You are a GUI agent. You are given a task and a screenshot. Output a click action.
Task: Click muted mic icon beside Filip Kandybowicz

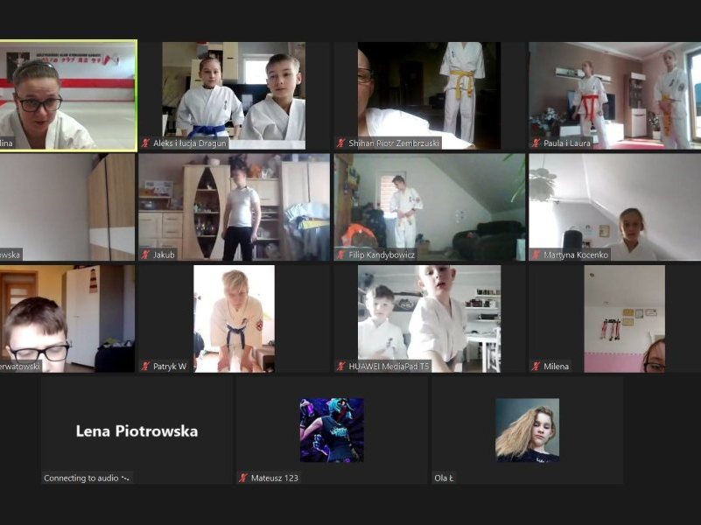[340, 255]
